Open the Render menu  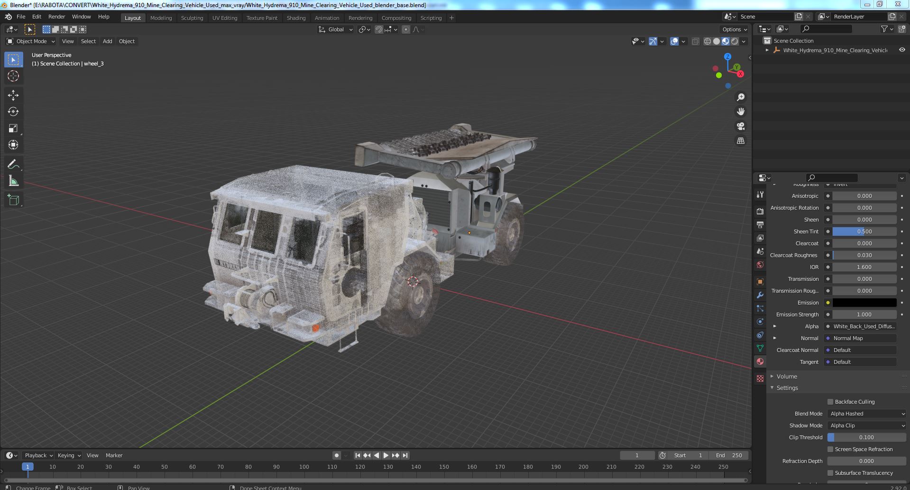pyautogui.click(x=56, y=17)
